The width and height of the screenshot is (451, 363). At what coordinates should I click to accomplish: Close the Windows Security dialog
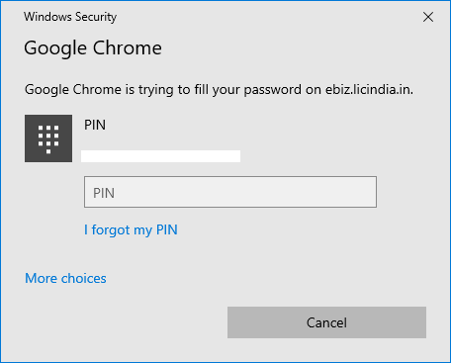(x=428, y=17)
